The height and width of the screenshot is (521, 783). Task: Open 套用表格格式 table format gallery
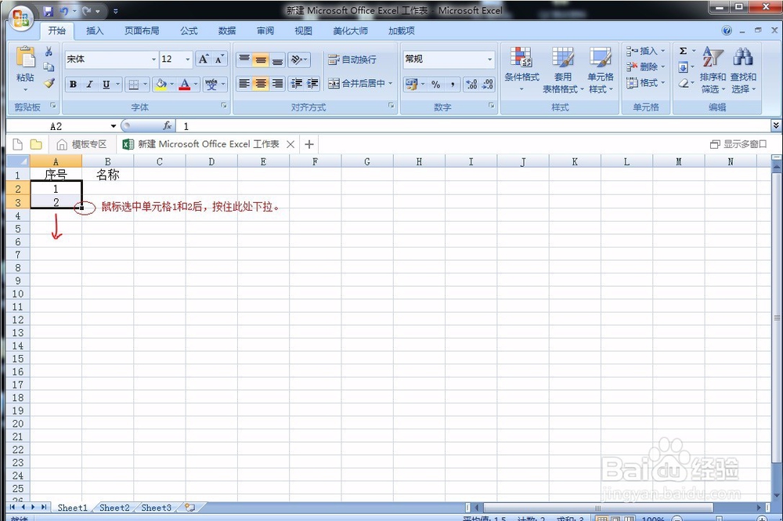tap(563, 70)
